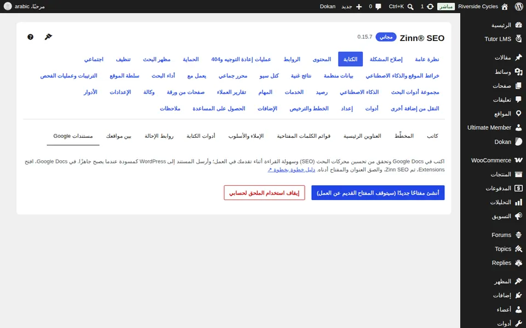Viewport: 526px width, 328px height.
Task: Click the media icon for وسائط
Action: [x=519, y=72]
